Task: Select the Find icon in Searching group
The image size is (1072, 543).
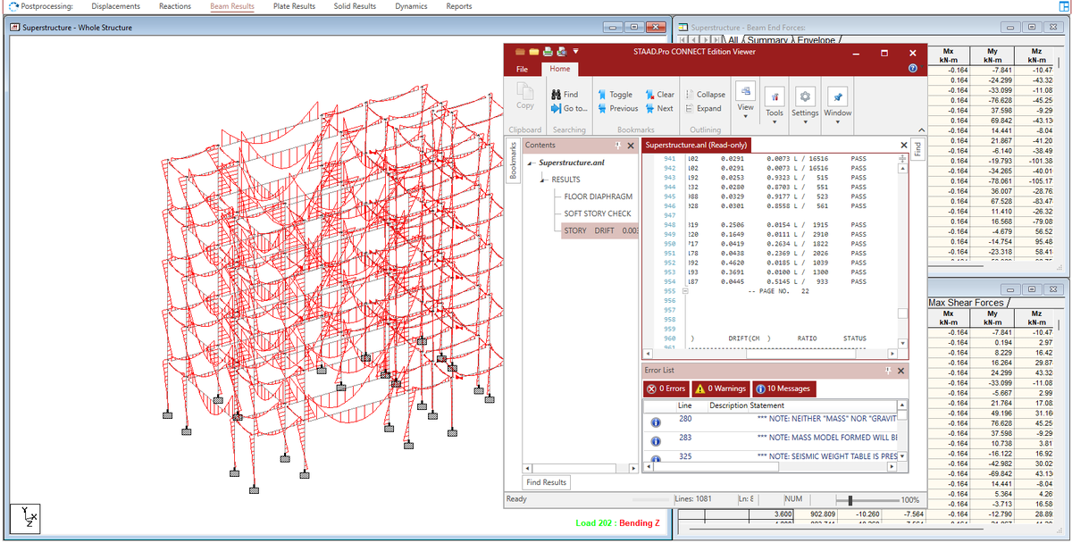Action: pyautogui.click(x=566, y=95)
